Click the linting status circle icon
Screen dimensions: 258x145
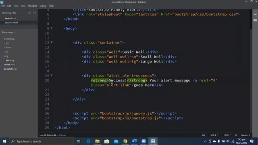click(x=236, y=135)
